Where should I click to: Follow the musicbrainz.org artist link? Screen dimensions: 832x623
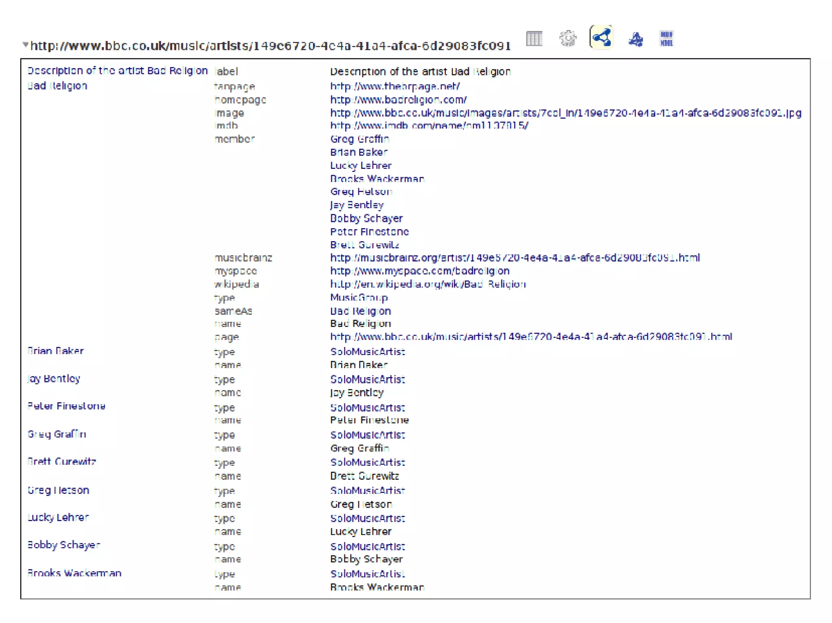[x=515, y=258]
